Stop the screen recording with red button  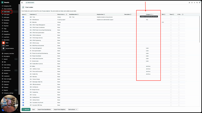point(4,43)
